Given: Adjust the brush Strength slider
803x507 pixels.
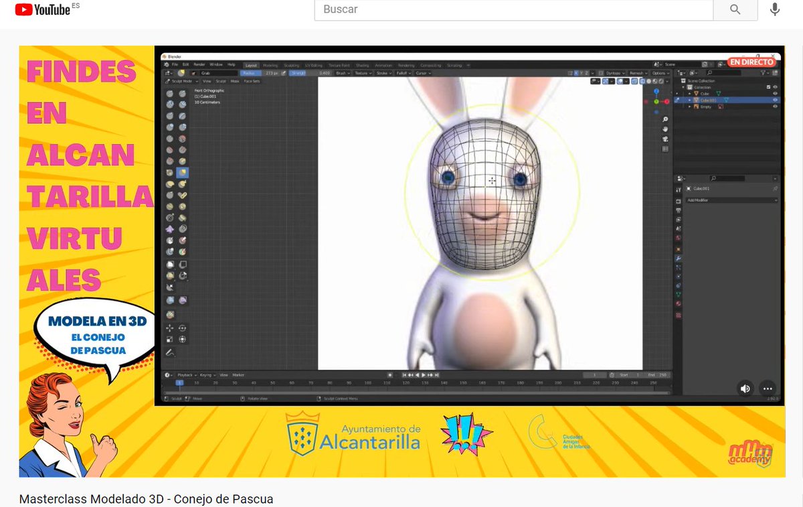Looking at the screenshot, I should [x=310, y=73].
